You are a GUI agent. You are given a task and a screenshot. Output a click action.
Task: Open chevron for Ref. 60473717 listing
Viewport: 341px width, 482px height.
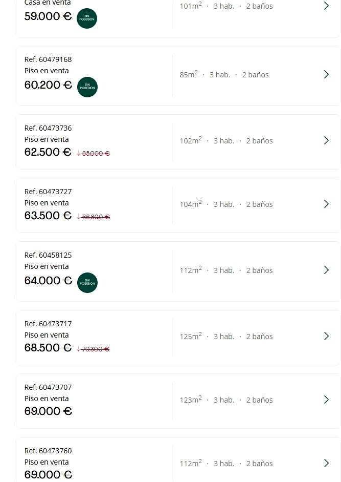point(326,337)
